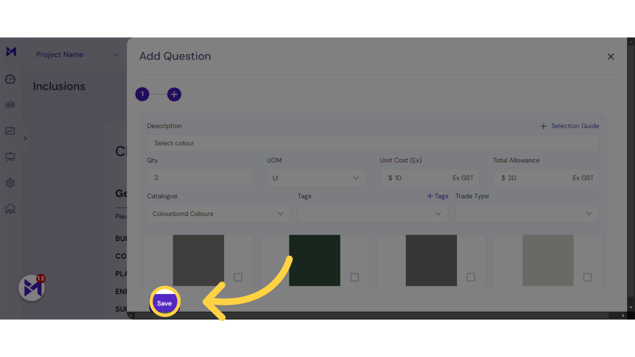The image size is (635, 357).
Task: Click the scroll right arrow of horizontal scrollbar
Action: (623, 316)
